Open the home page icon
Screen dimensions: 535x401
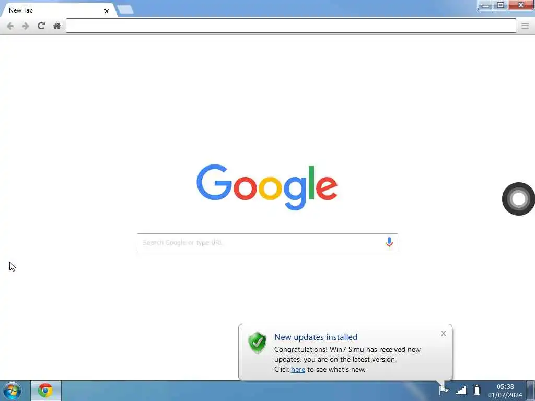tap(57, 26)
